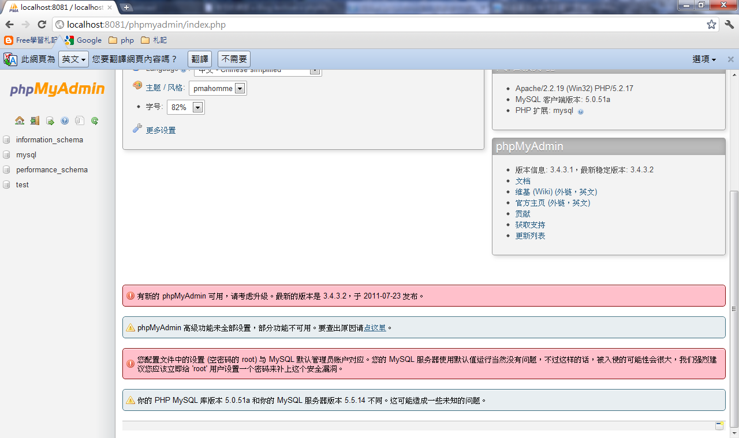739x438 pixels.
Task: Click the 主题 / 风格 link
Action: click(165, 88)
